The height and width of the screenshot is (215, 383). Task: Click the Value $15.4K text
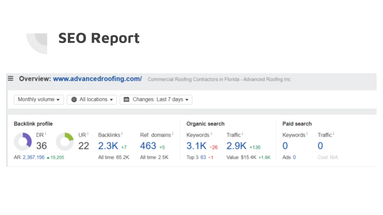[x=241, y=157]
